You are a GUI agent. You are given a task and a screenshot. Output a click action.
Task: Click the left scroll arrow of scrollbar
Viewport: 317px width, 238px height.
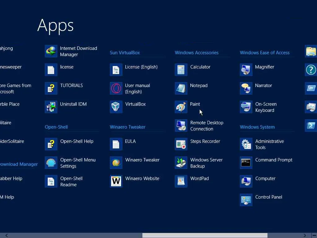(x=7, y=236)
